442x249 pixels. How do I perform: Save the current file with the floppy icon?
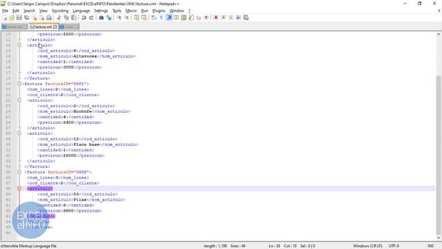pos(19,17)
